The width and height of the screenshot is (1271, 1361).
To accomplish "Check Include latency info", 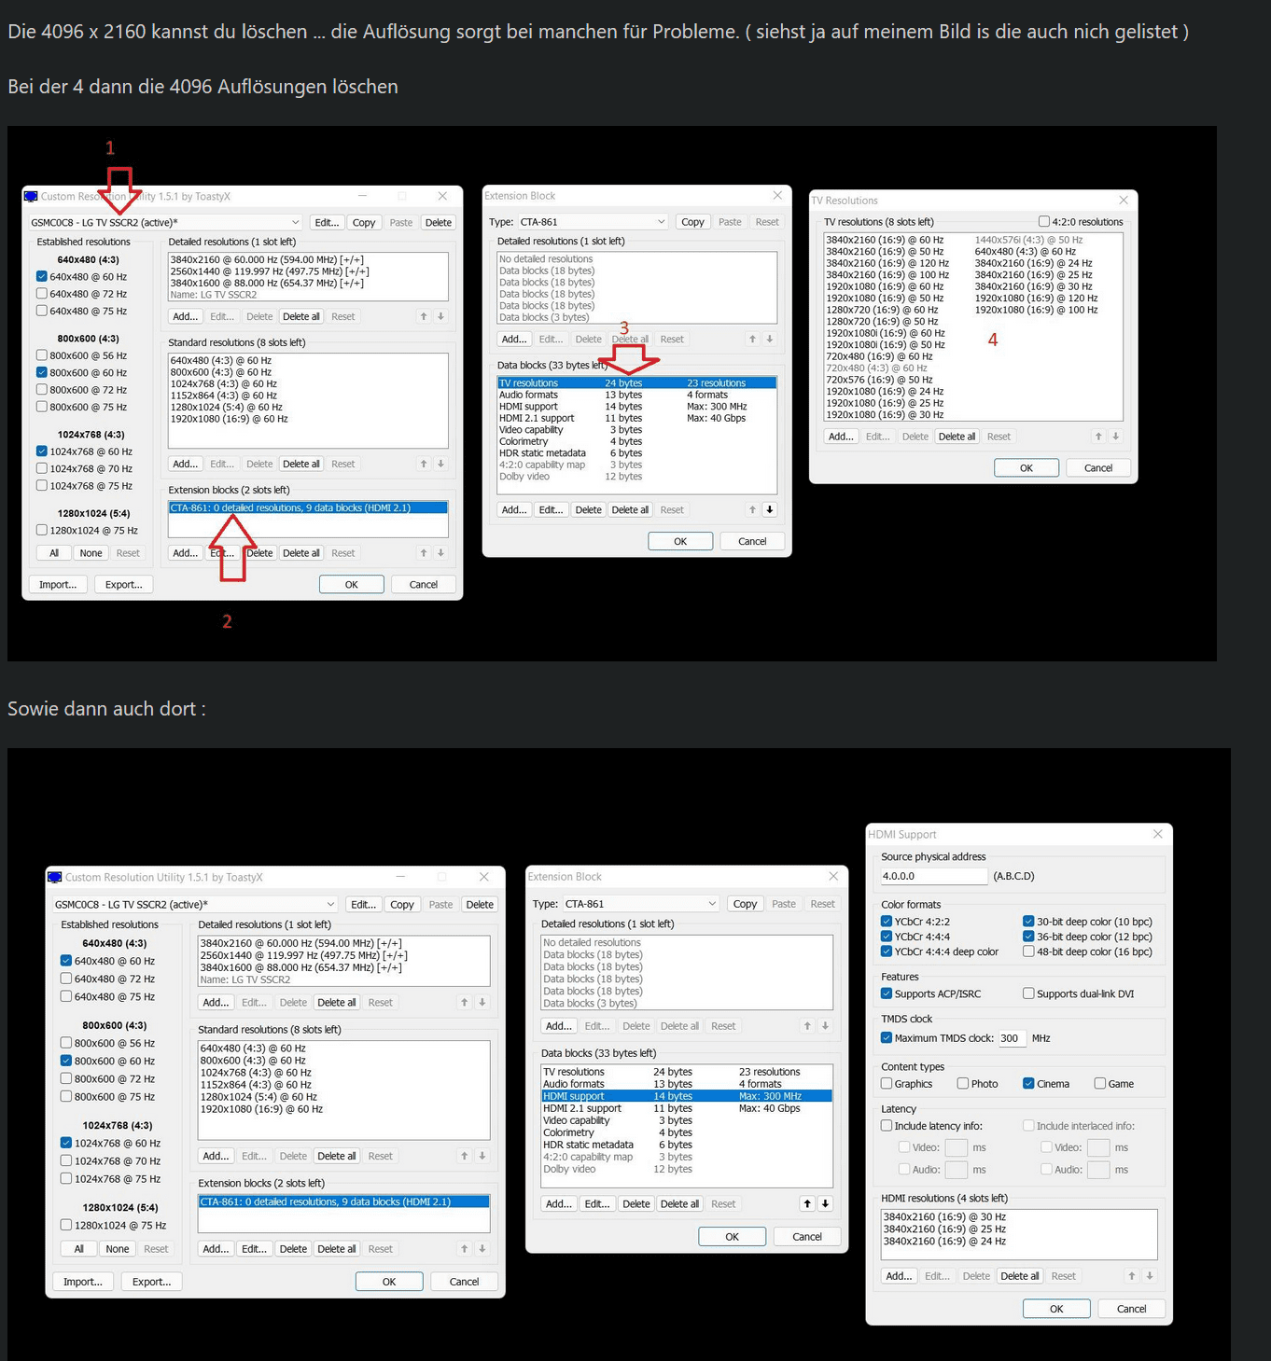I will (x=887, y=1126).
